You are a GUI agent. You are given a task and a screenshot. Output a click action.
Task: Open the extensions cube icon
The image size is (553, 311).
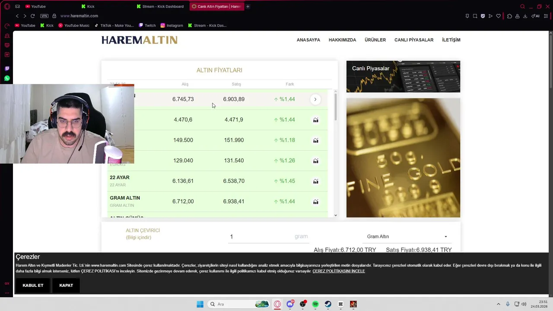pyautogui.click(x=509, y=16)
